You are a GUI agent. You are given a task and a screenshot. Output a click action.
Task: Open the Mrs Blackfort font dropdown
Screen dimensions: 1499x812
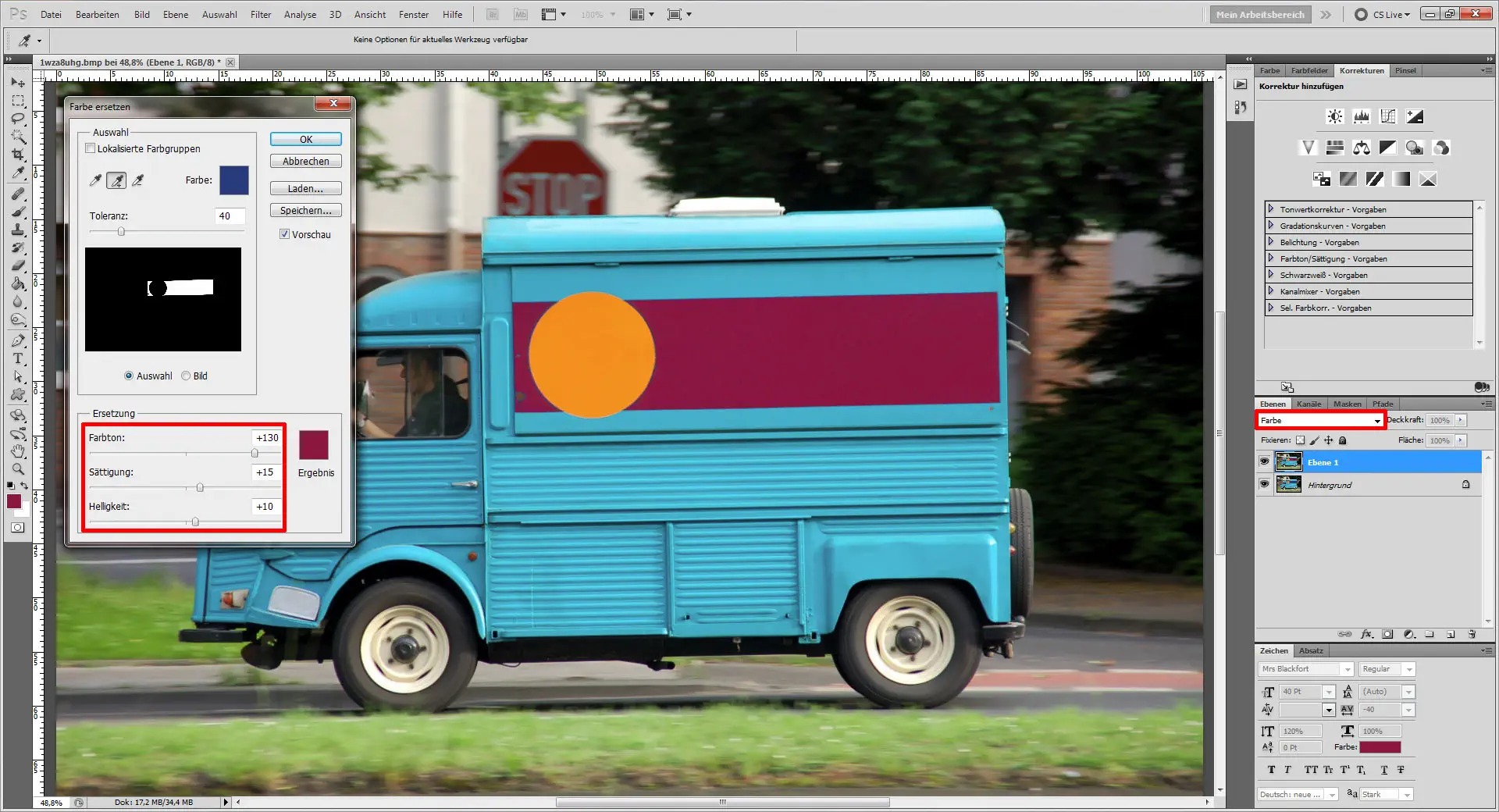click(x=1347, y=669)
